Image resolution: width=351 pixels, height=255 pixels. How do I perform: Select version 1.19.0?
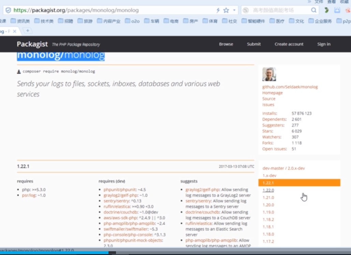[x=268, y=212]
